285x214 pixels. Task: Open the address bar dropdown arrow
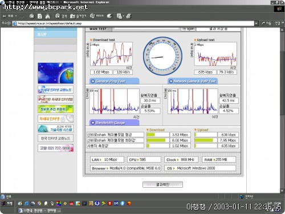[x=256, y=23]
